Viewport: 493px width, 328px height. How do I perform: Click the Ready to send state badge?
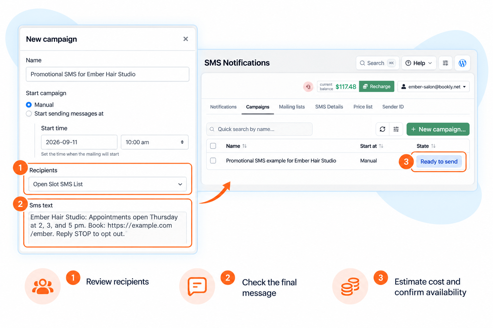click(x=439, y=161)
